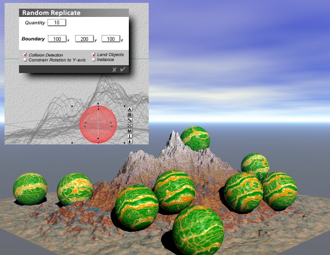The width and height of the screenshot is (330, 255).
Task: Click the Quantity label text
Action: click(35, 23)
